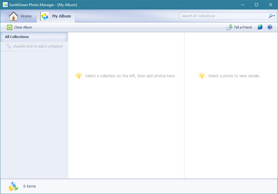The height and width of the screenshot is (194, 278).
Task: Click the house icon on the Home tab
Action: point(14,16)
